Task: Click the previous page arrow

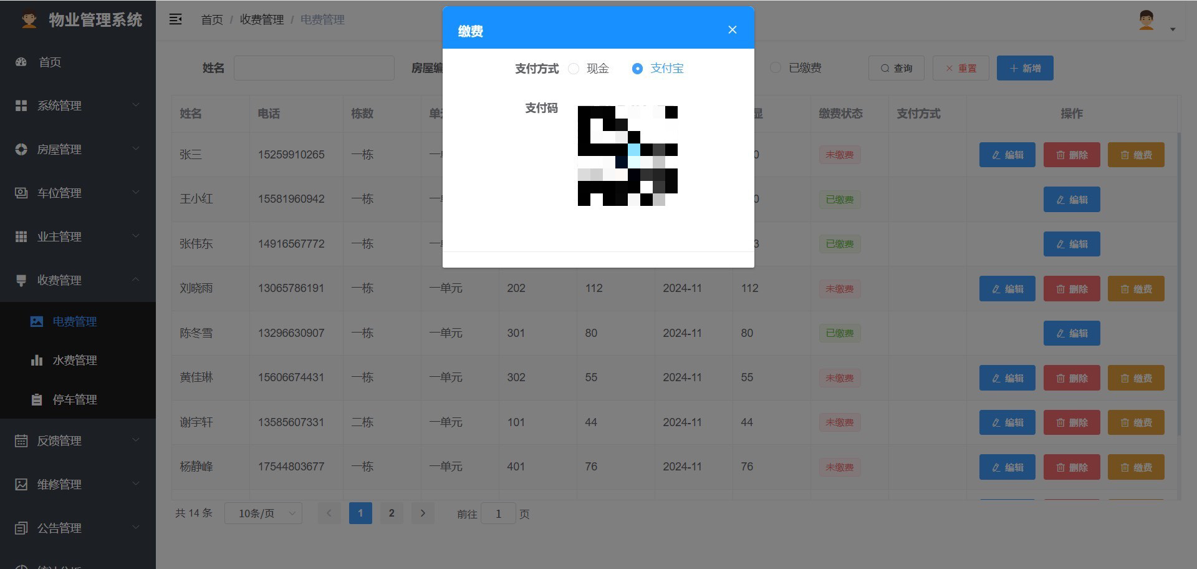Action: pyautogui.click(x=329, y=513)
